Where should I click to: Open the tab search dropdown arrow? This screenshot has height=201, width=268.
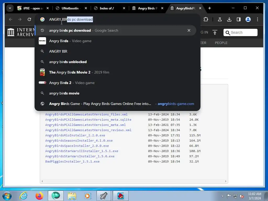coord(10,8)
